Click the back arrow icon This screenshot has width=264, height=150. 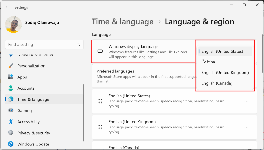[x=7, y=7]
